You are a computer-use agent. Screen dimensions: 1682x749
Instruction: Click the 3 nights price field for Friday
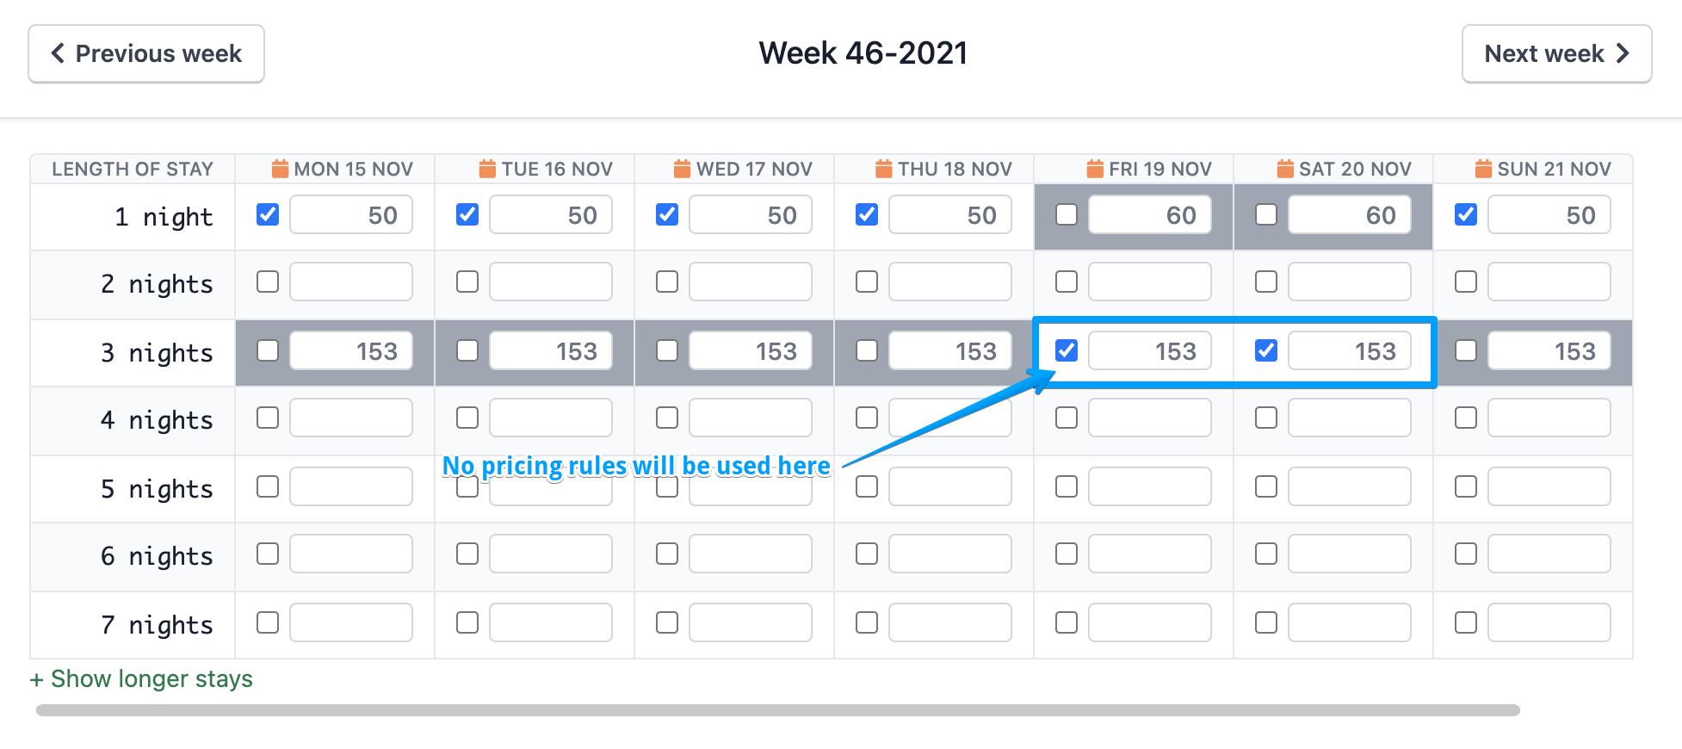pos(1149,351)
